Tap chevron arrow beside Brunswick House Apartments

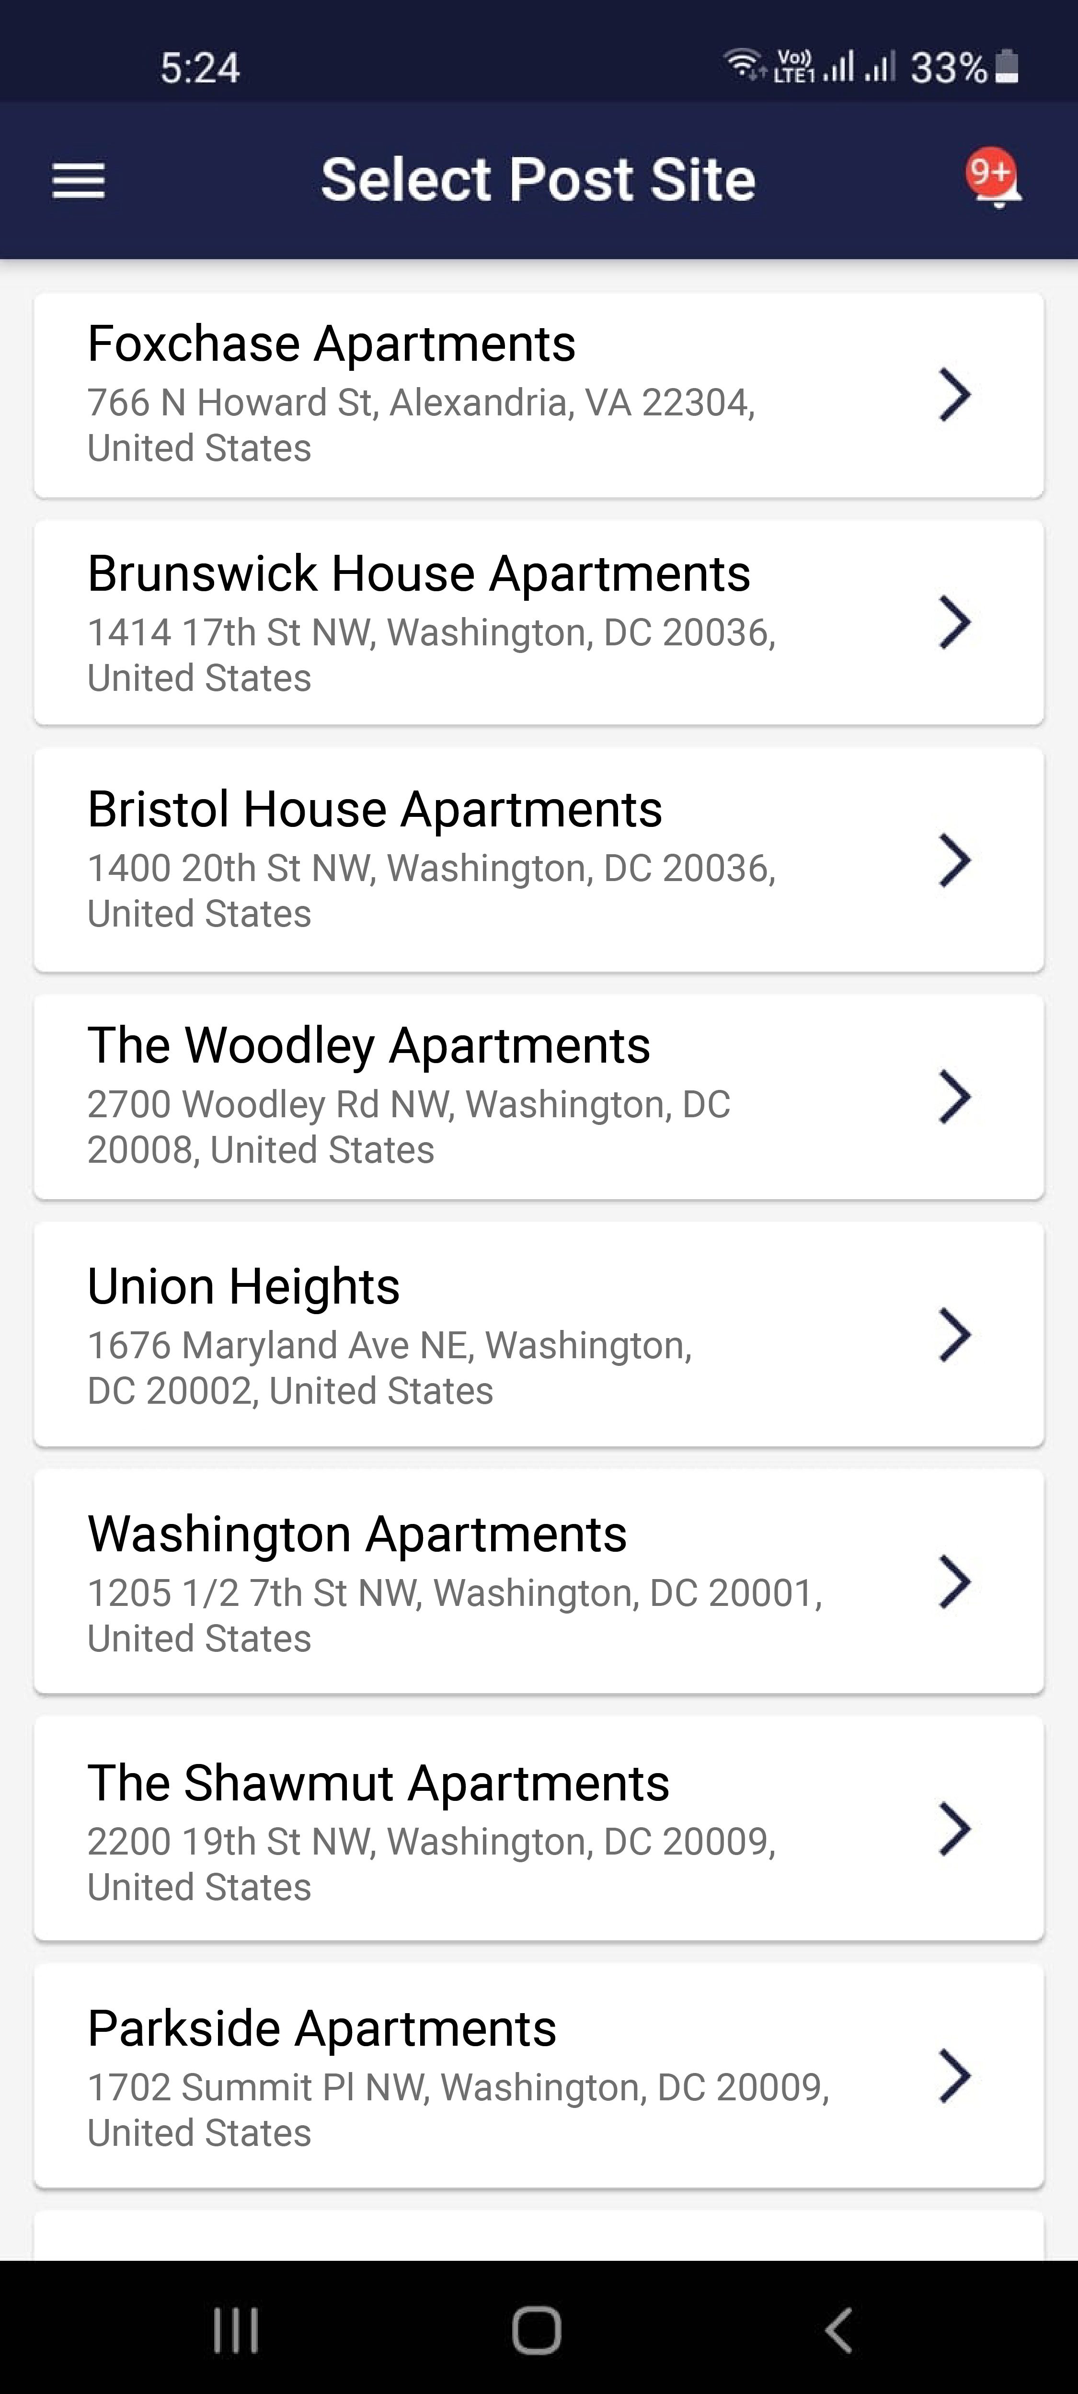point(954,622)
